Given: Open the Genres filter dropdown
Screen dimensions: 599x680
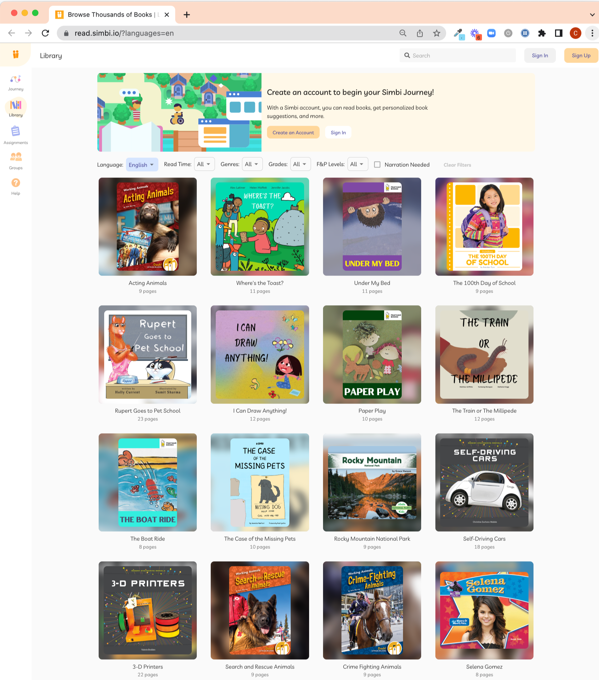Looking at the screenshot, I should tap(252, 164).
